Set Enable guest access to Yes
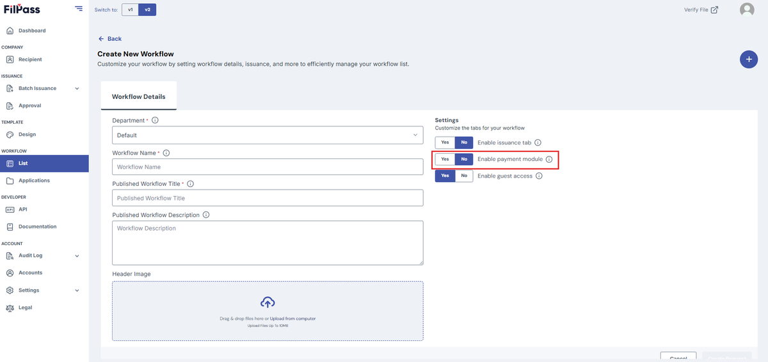The image size is (768, 362). (445, 176)
